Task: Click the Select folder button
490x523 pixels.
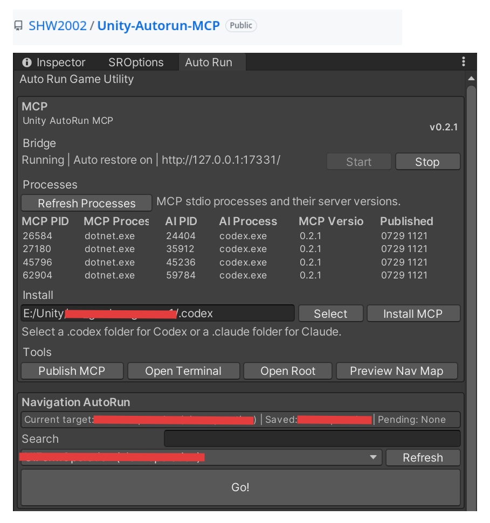Action: coord(330,313)
